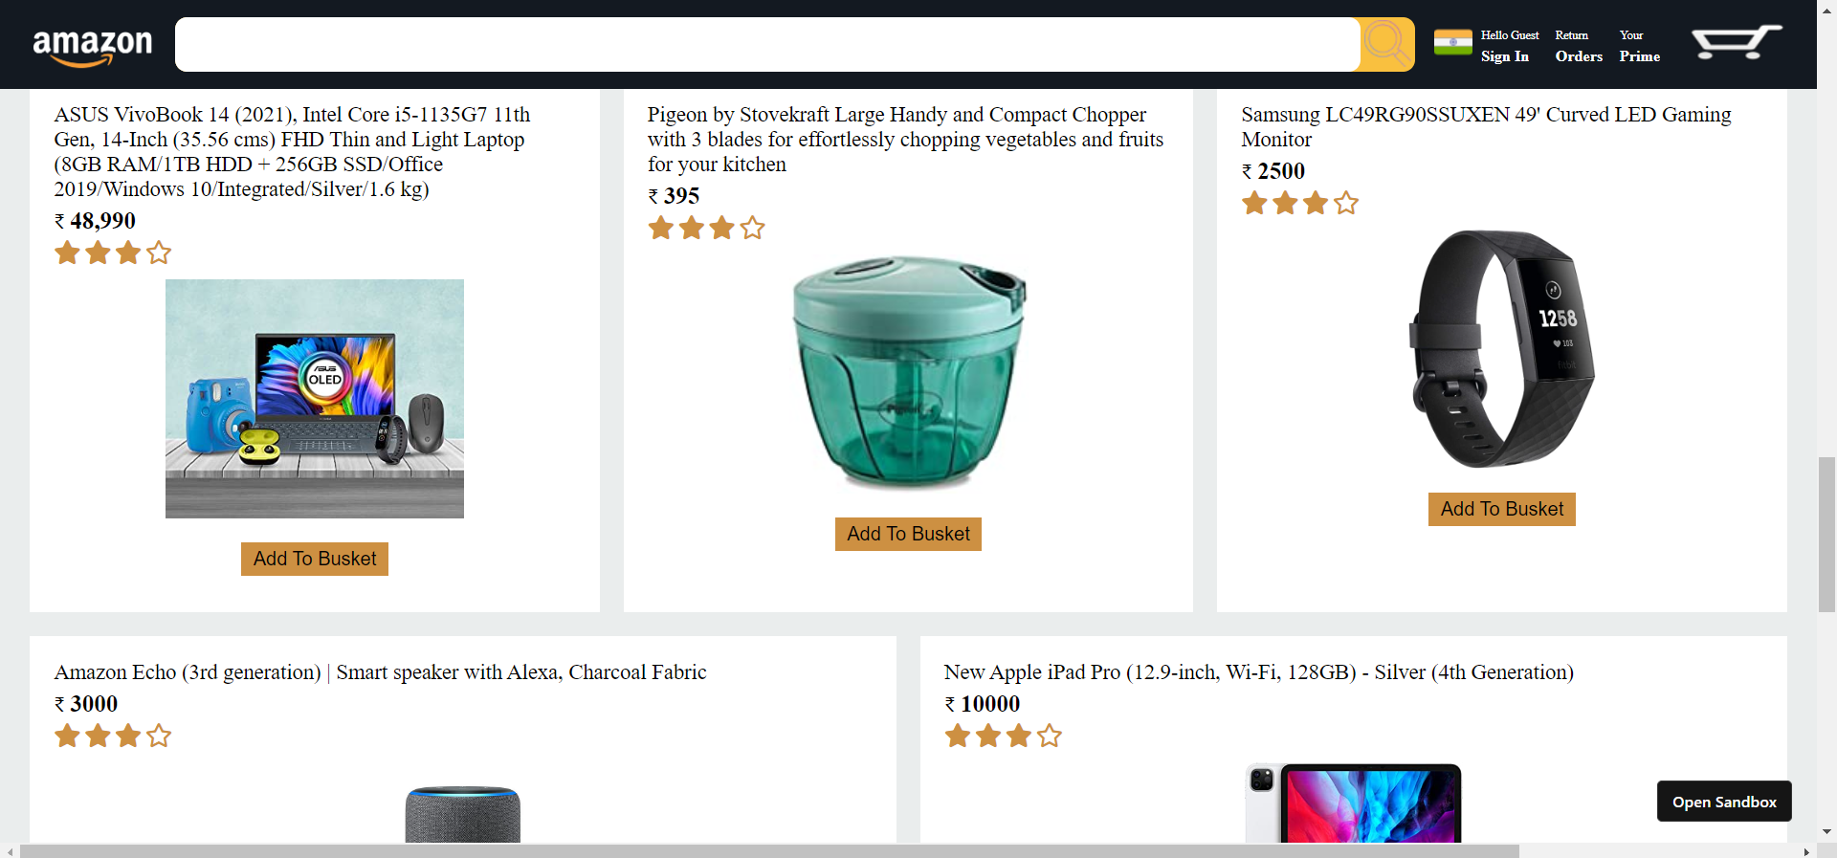Click the empty fourth star on Pigeon chopper rating
The height and width of the screenshot is (858, 1837).
point(753,228)
